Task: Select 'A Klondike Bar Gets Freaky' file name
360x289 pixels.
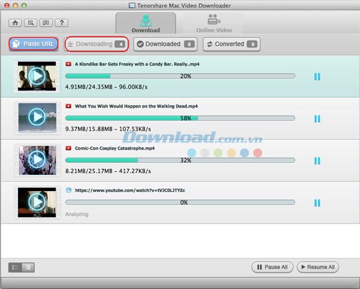Action: point(137,64)
